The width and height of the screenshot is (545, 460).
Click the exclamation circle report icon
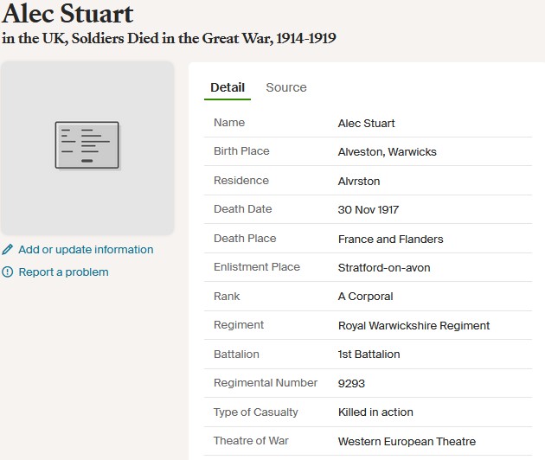pos(8,272)
